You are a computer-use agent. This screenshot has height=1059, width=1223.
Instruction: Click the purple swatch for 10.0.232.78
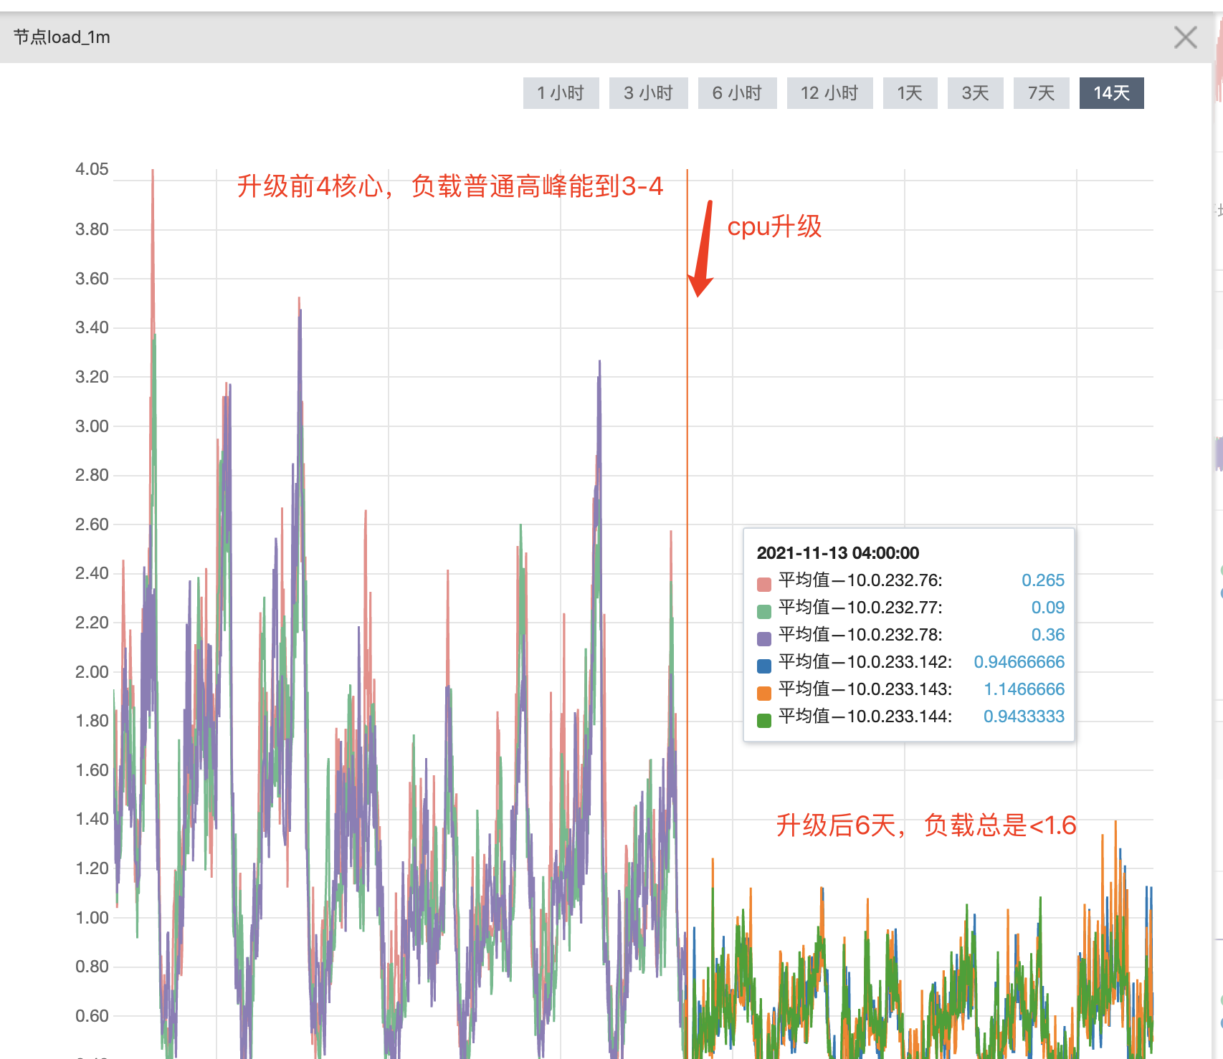point(763,638)
